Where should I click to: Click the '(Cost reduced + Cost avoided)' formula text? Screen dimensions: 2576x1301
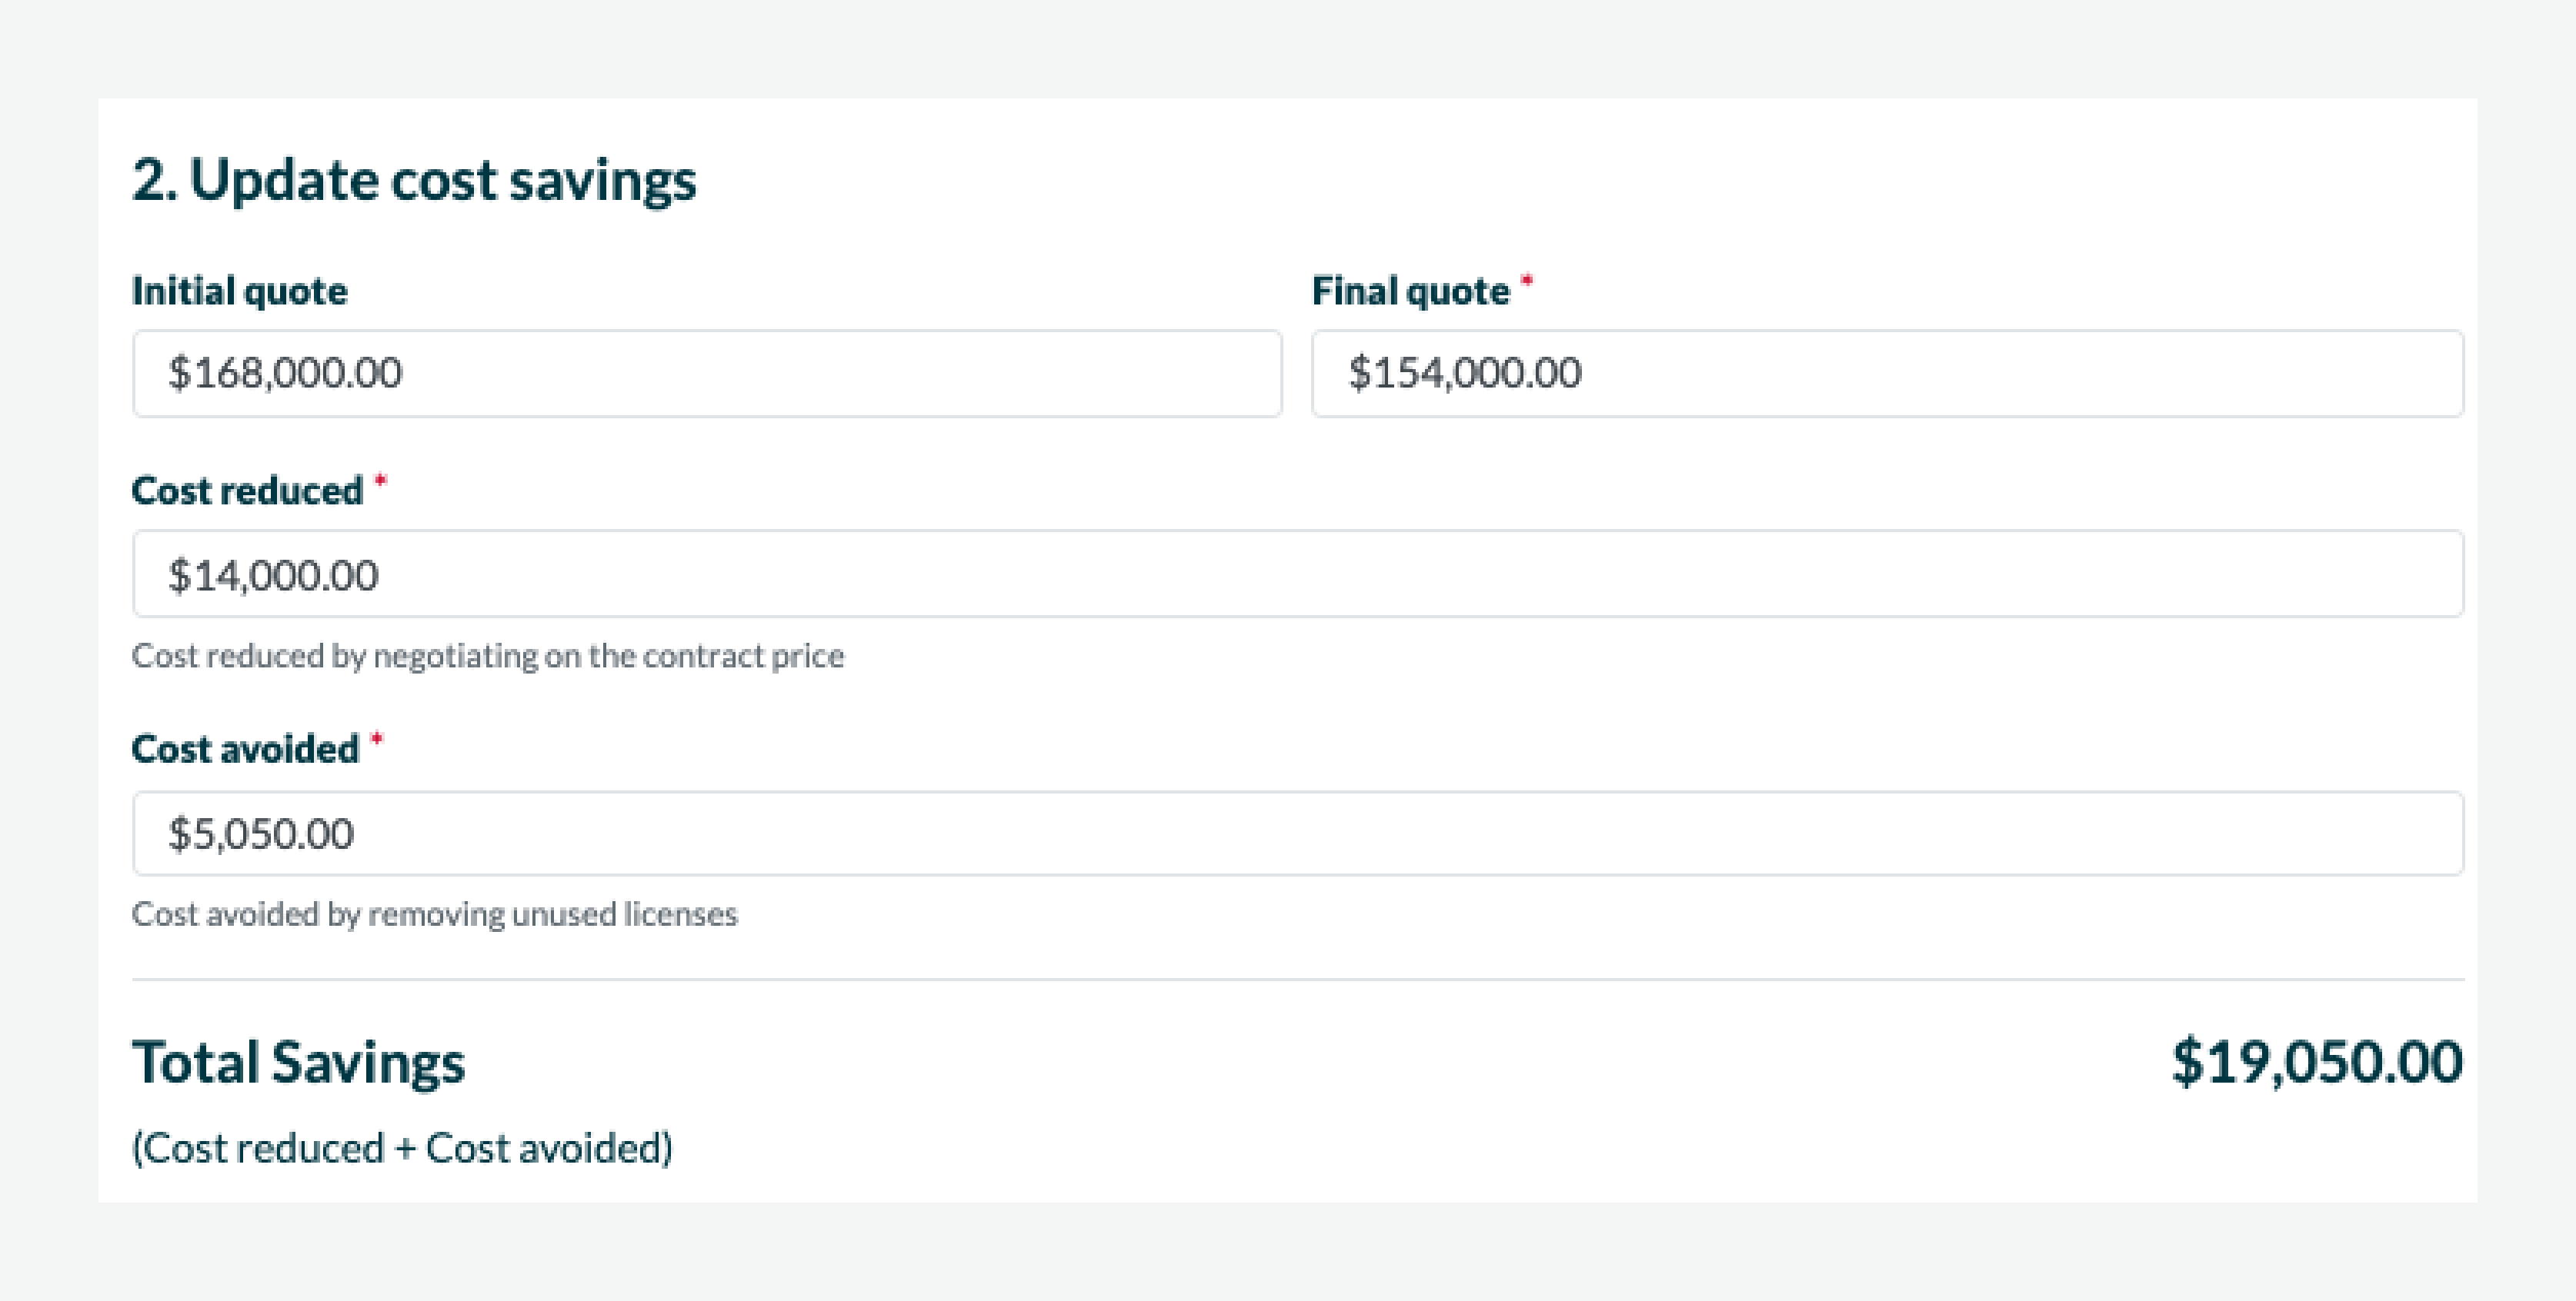[402, 1148]
